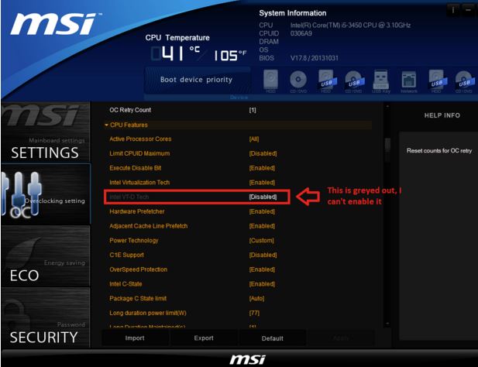The width and height of the screenshot is (478, 367).
Task: Change Limit CPUID Maximum [Disabled] value
Action: (263, 153)
